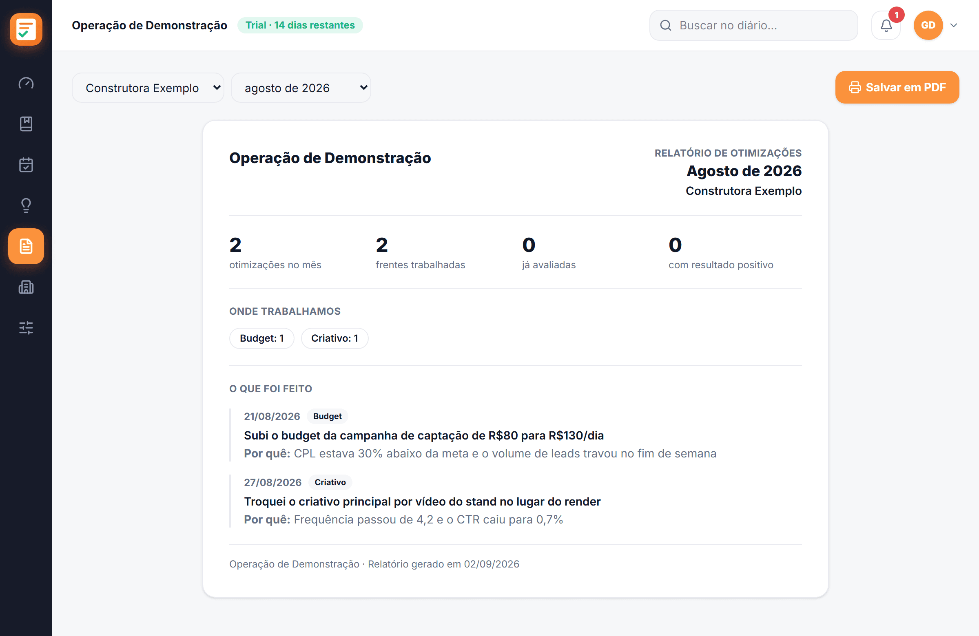
Task: Click the otimizações no mês stat label
Action: 275,265
